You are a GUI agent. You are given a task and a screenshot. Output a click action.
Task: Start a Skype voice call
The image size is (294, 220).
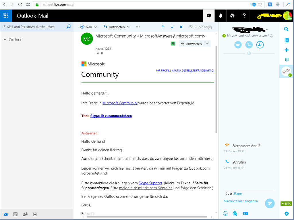(249, 45)
